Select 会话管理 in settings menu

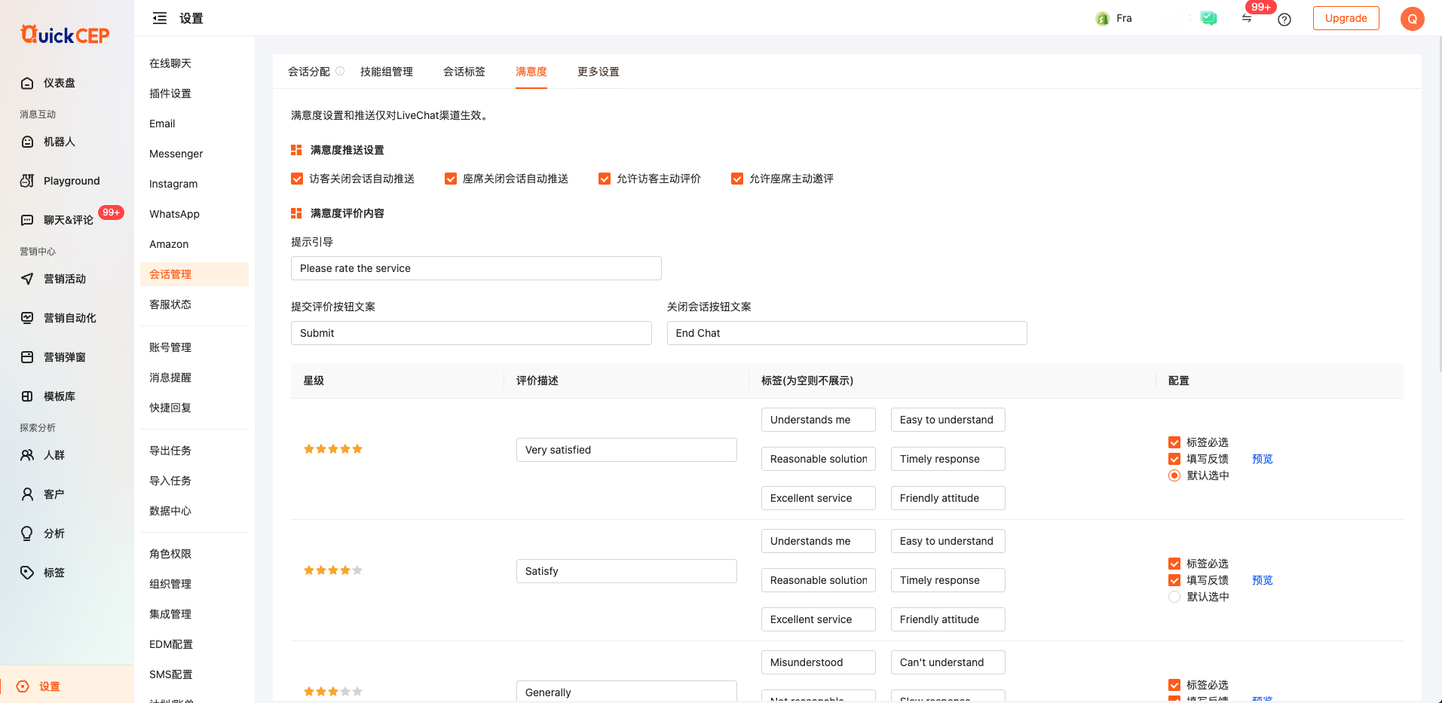(x=194, y=274)
